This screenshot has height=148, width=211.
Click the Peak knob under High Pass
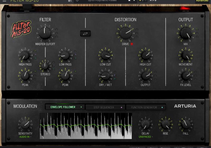[25, 76]
